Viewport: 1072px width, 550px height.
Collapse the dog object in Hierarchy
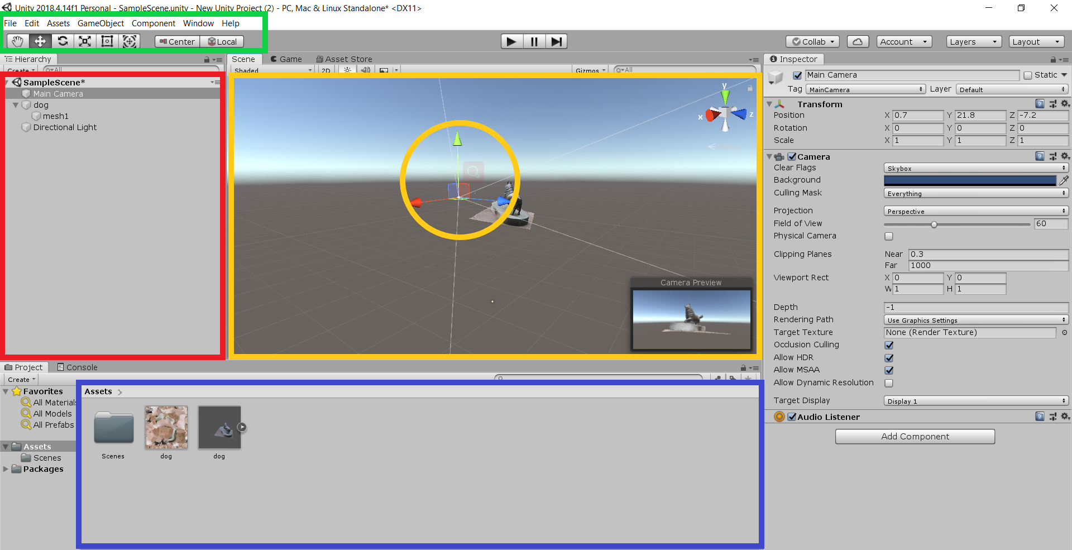pos(16,105)
